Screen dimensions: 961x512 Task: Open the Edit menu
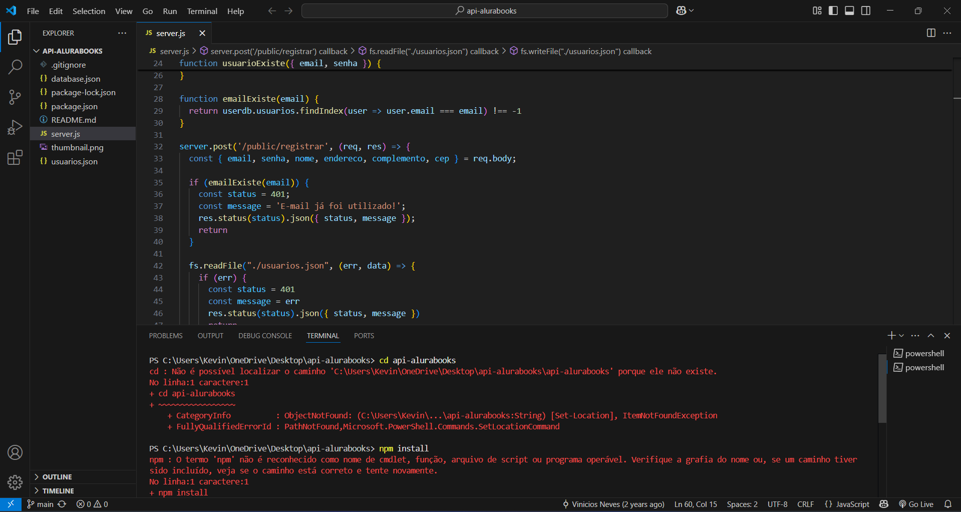pos(56,11)
